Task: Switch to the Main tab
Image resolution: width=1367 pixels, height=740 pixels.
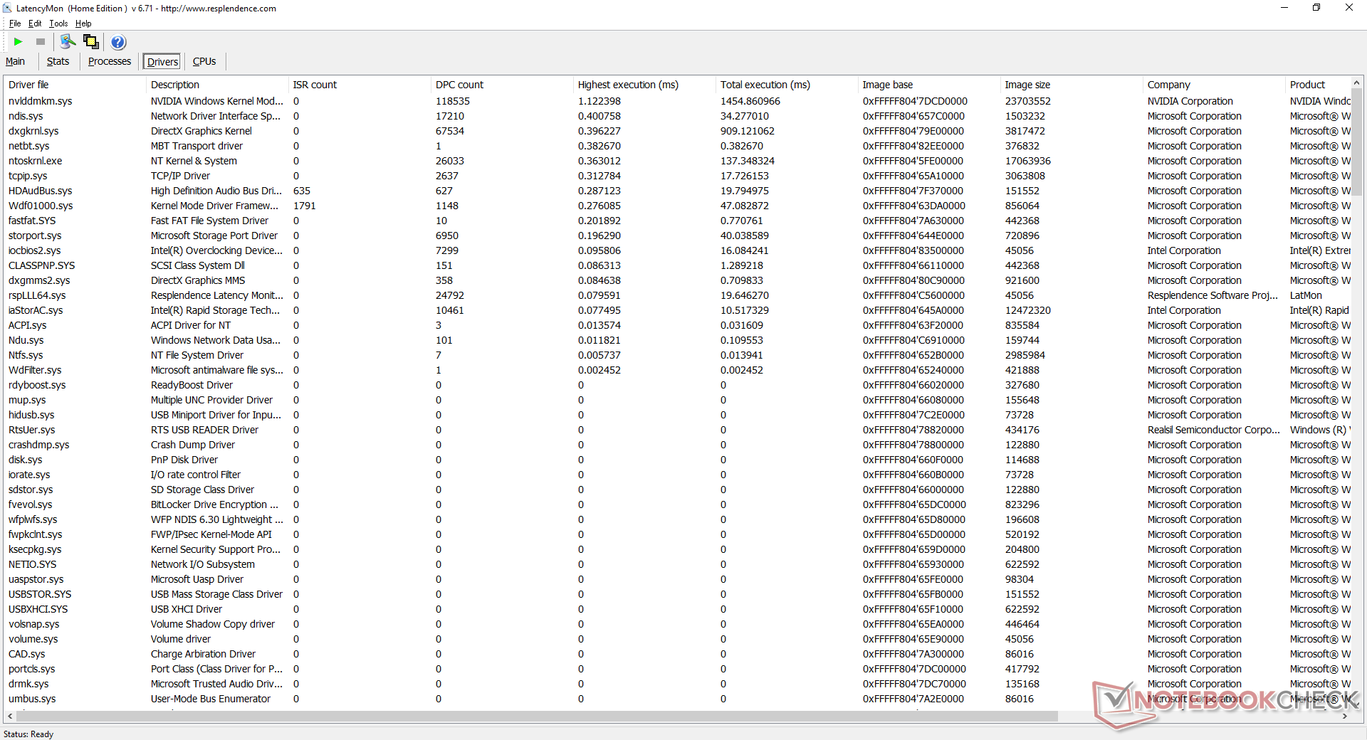Action: coord(15,61)
